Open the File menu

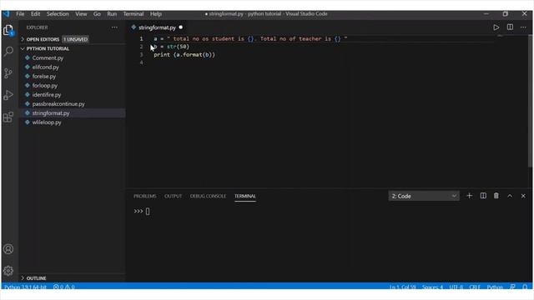pos(20,14)
